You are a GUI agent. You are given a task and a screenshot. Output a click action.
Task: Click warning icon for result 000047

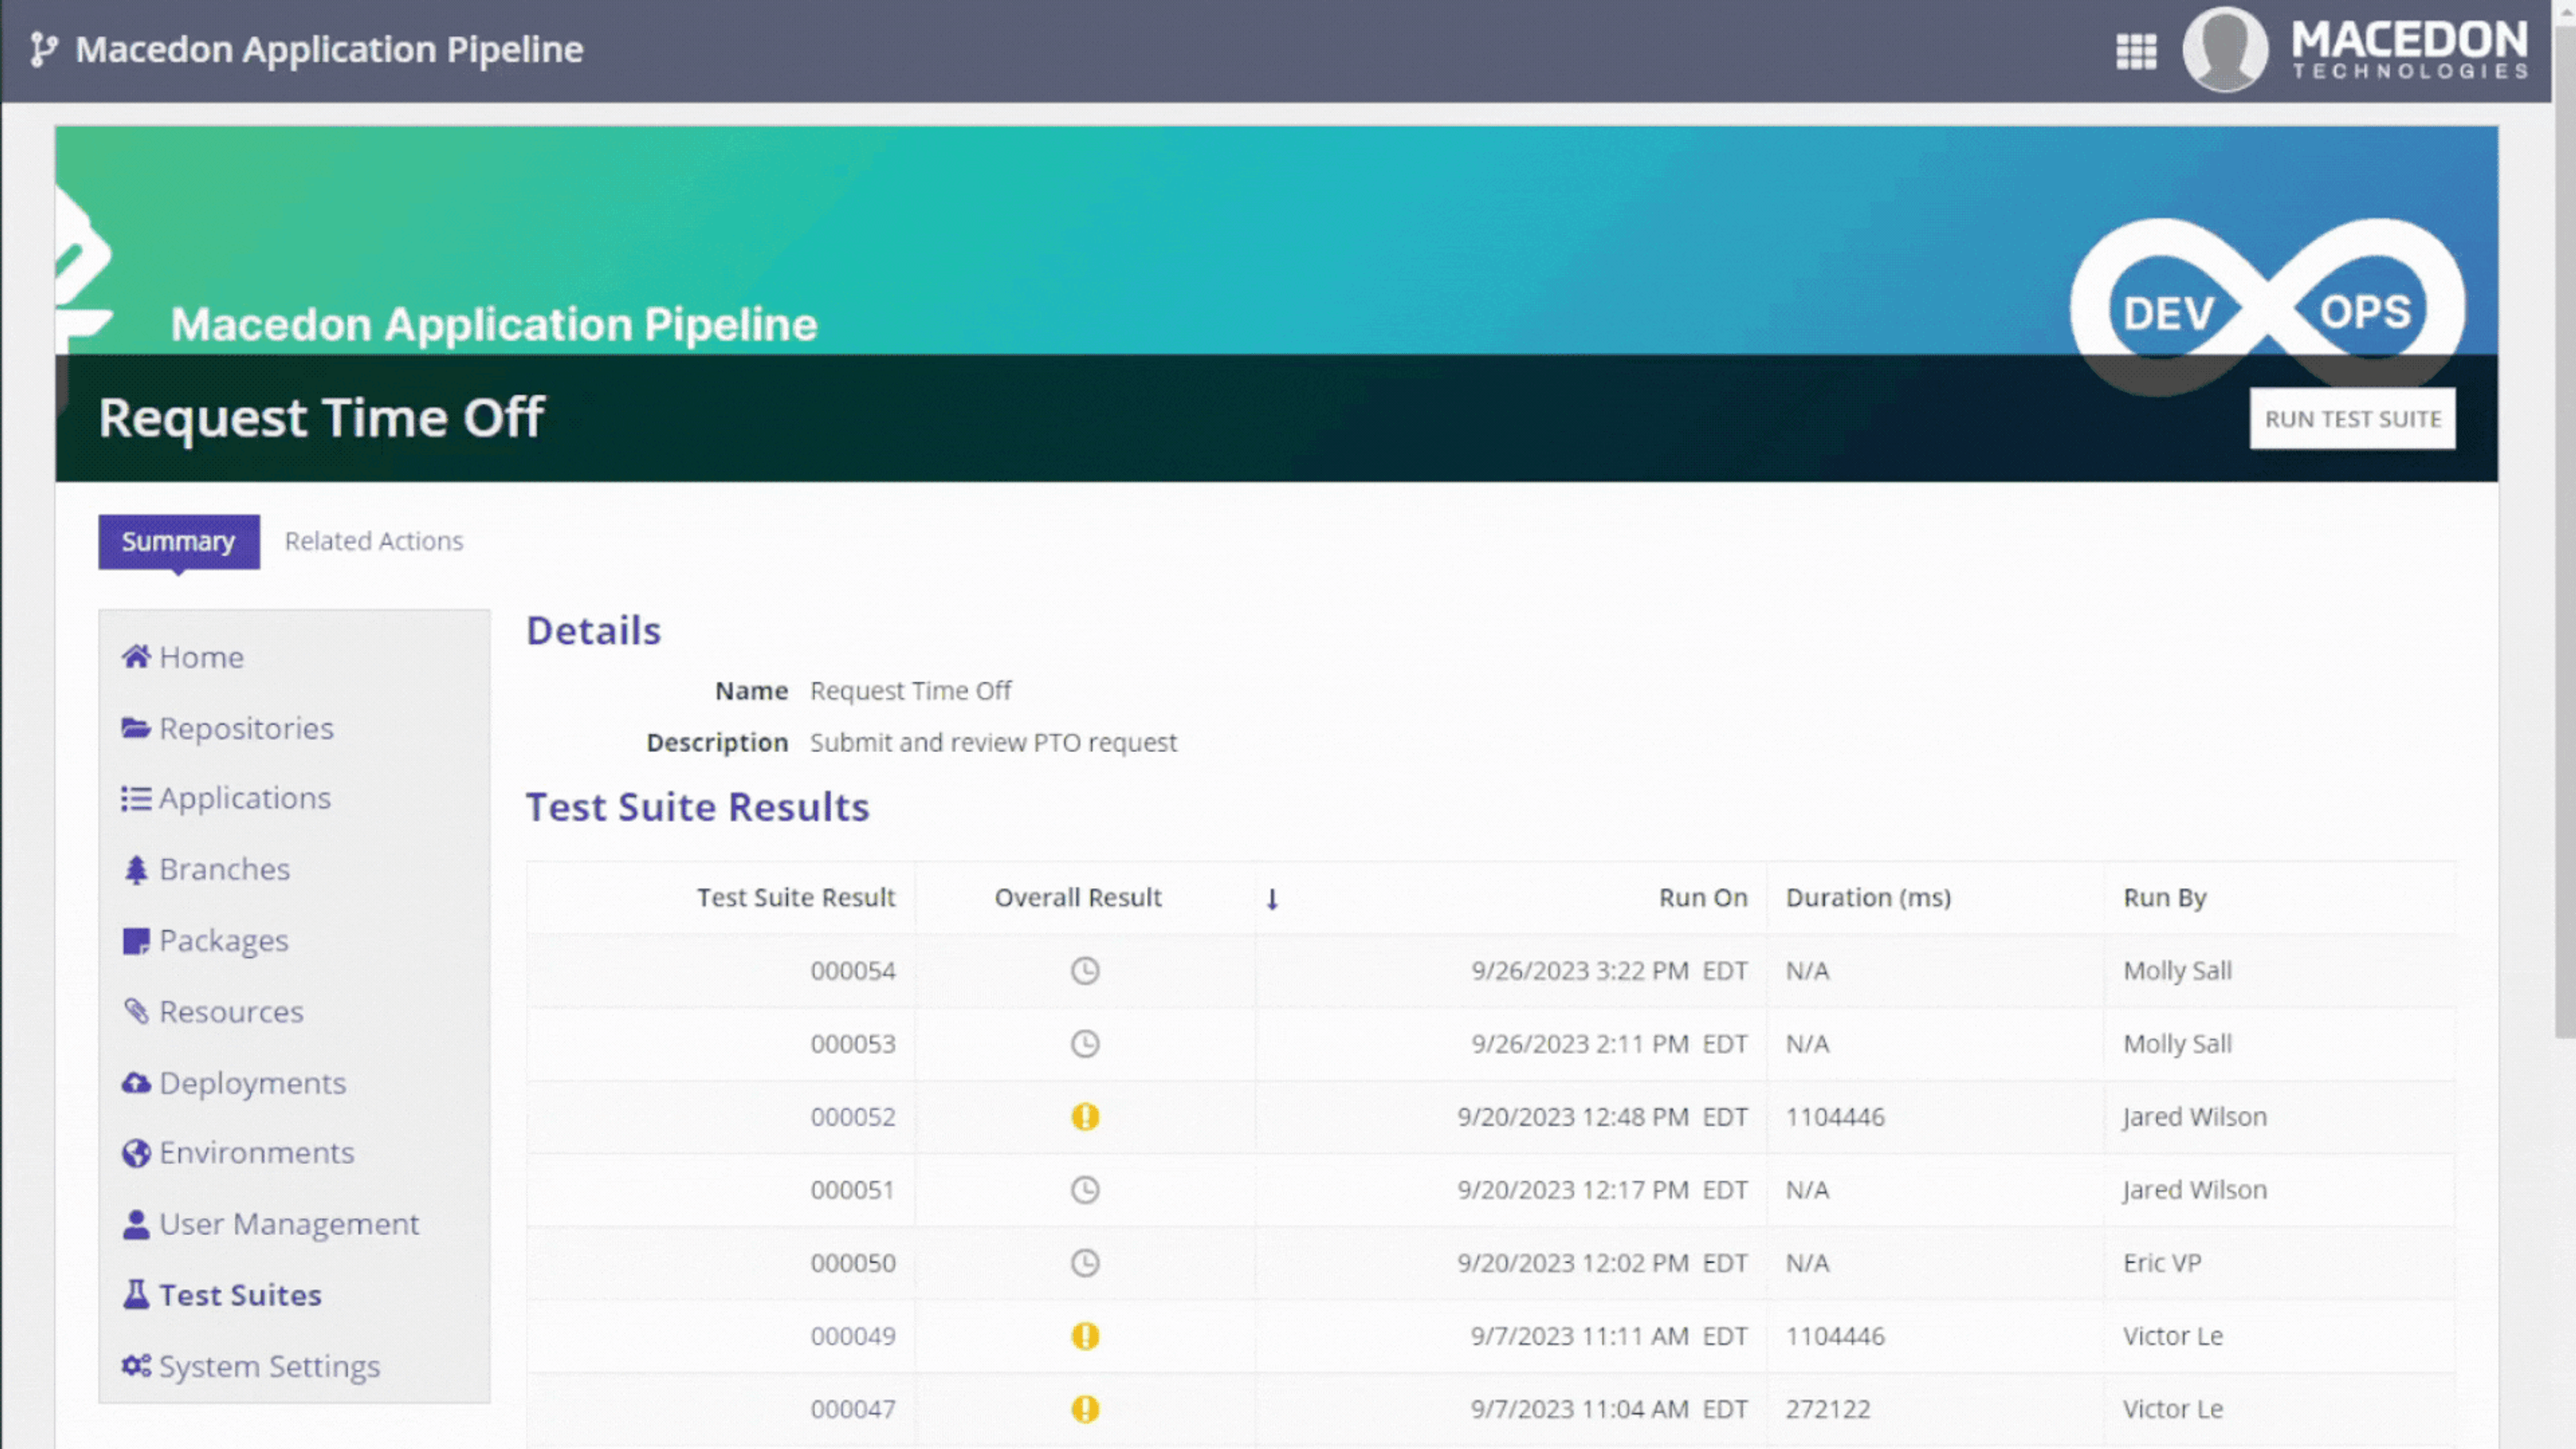1085,1409
